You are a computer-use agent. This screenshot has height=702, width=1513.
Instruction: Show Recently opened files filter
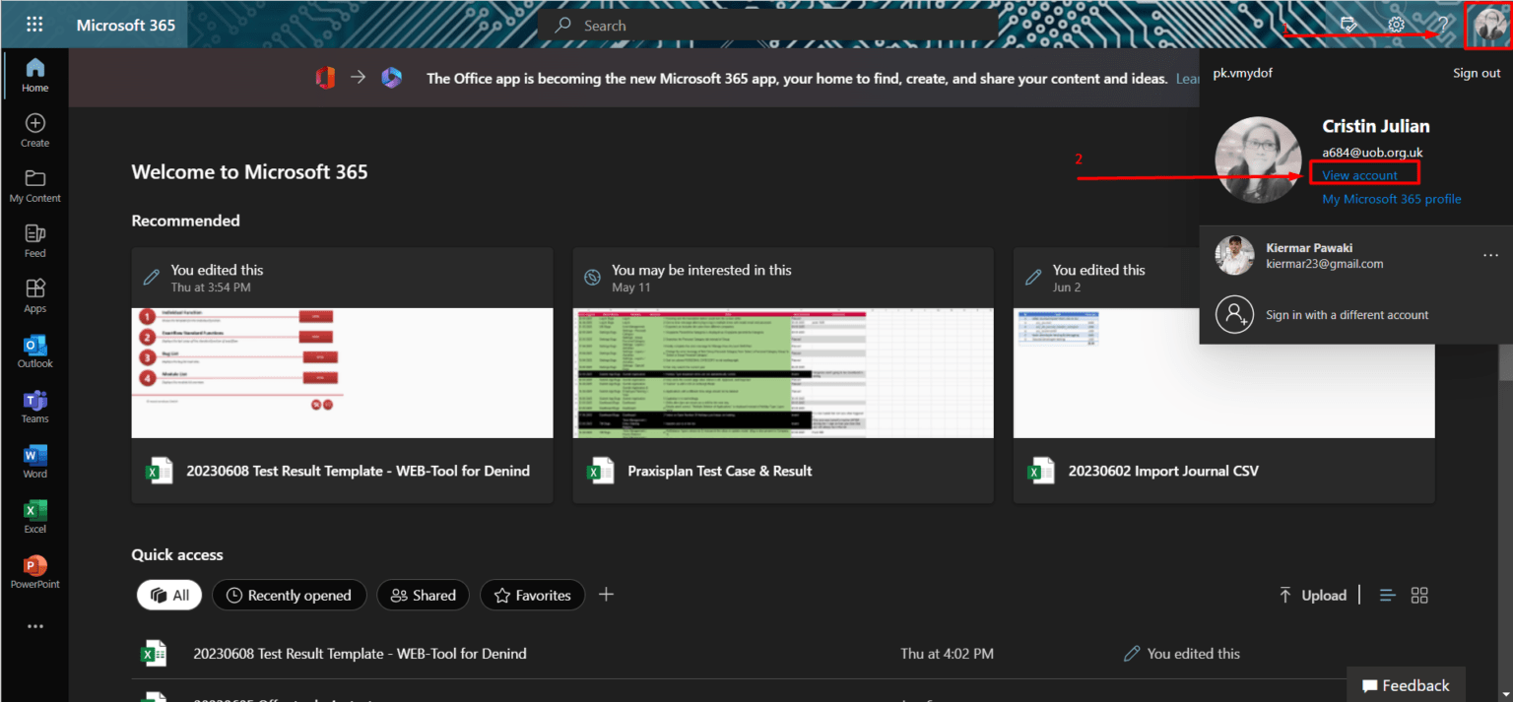click(289, 595)
